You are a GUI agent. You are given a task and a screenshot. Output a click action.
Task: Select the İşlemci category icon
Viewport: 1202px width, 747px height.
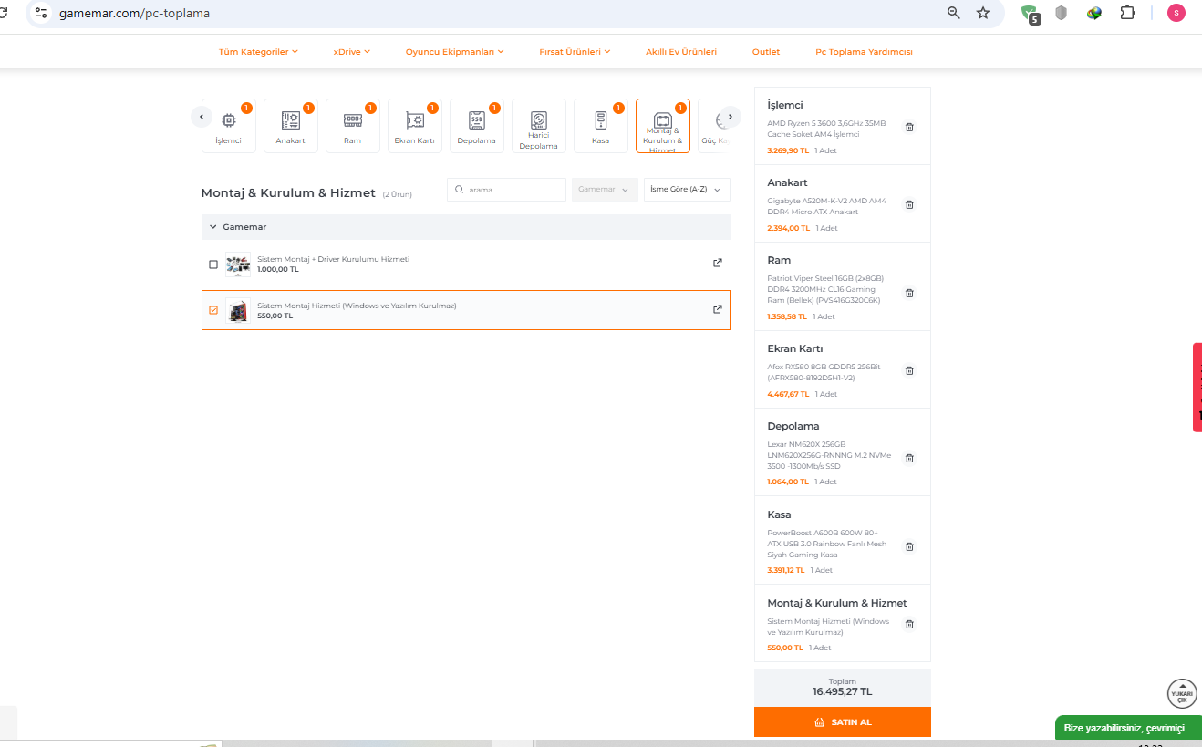(228, 126)
